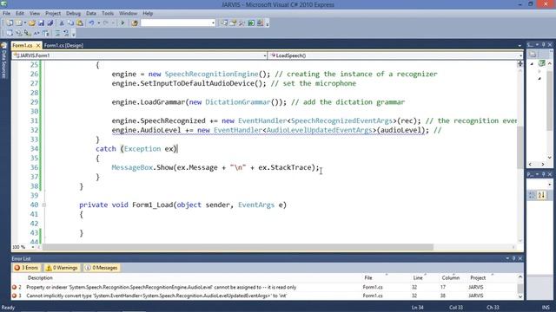Expand the Undo history dropdown arrow
This screenshot has width=556, height=312.
tap(98, 23)
